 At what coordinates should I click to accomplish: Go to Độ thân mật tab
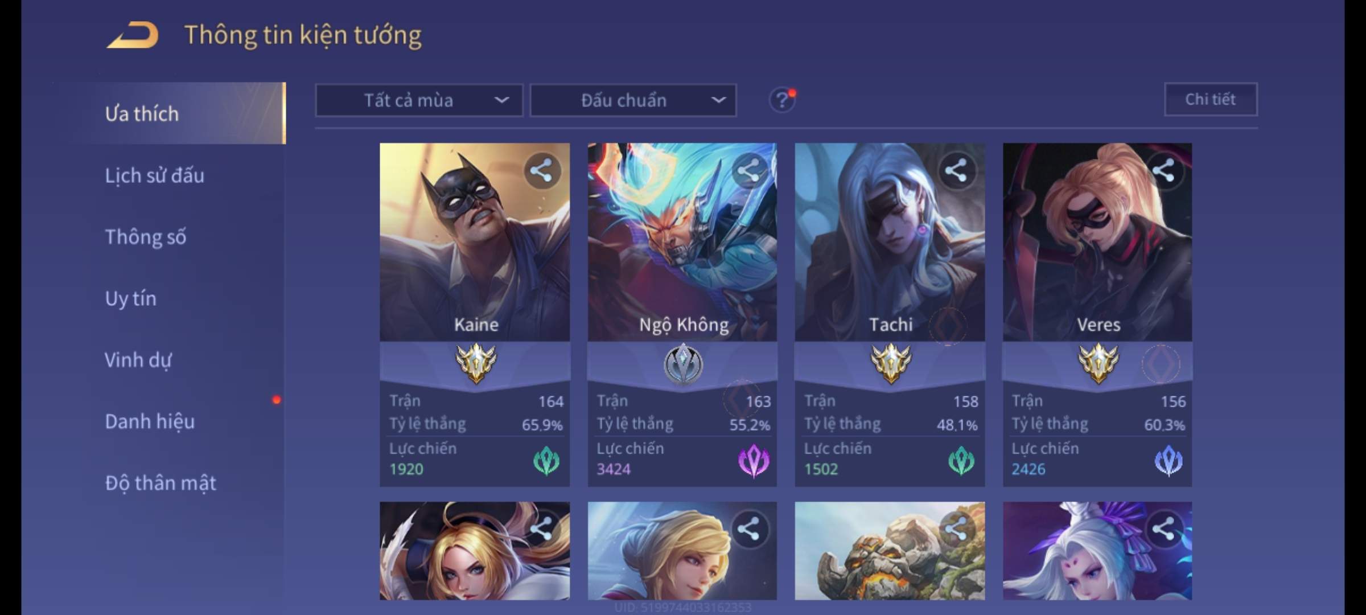tap(161, 483)
